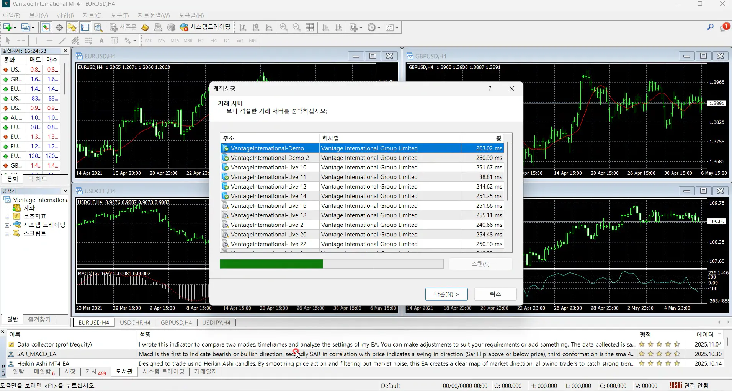Viewport: 732px width, 391px height.
Task: Open the indicators list dropdown
Action: tap(356, 27)
